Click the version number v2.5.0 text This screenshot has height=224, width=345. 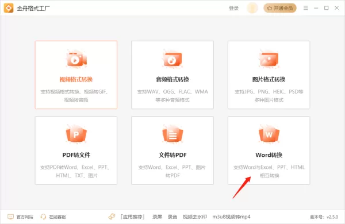[x=324, y=217]
